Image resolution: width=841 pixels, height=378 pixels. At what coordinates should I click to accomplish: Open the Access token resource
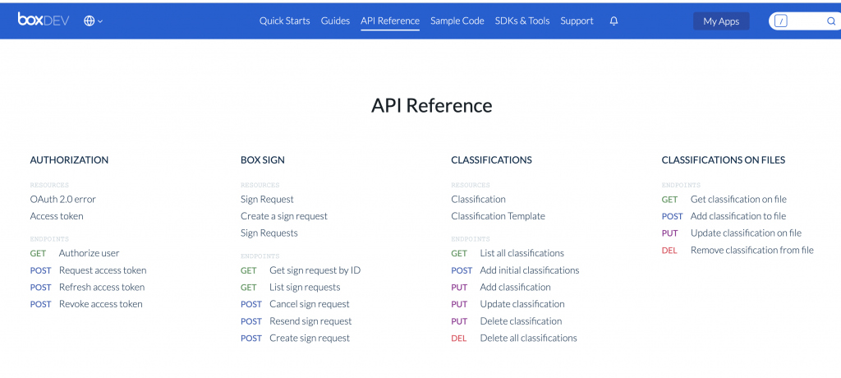click(57, 216)
